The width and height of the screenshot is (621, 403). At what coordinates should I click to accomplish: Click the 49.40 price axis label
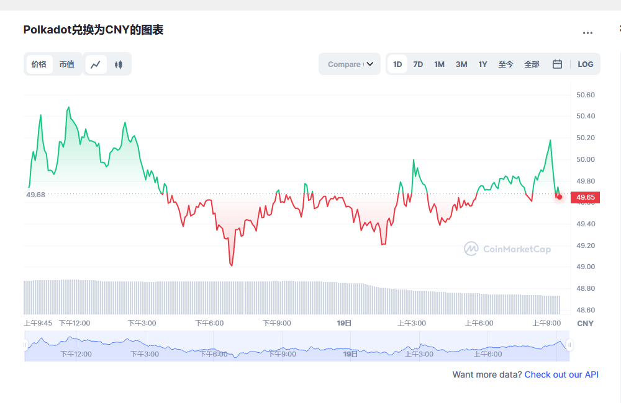(586, 224)
